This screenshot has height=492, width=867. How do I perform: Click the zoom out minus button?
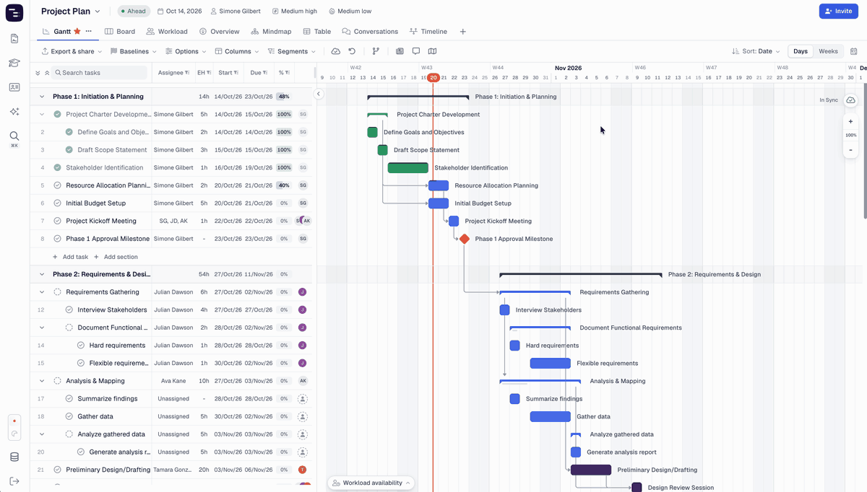click(x=851, y=150)
